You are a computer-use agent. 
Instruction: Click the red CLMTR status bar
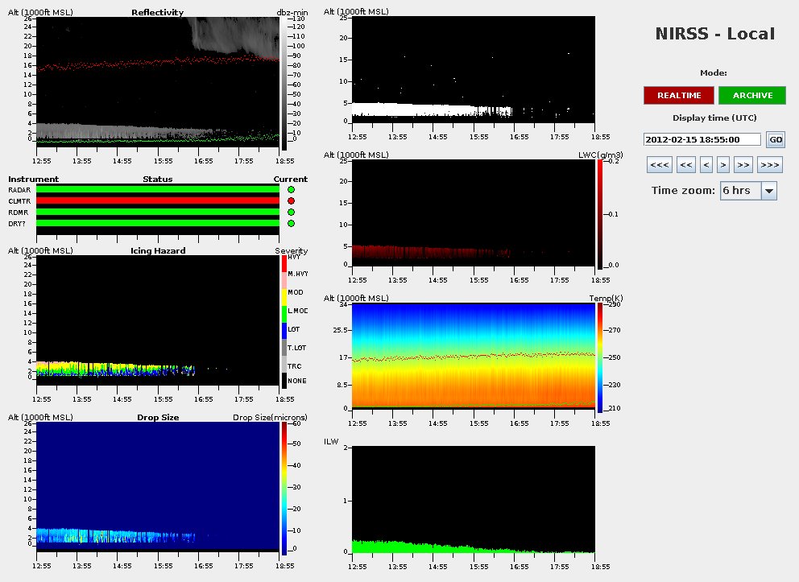coord(157,200)
